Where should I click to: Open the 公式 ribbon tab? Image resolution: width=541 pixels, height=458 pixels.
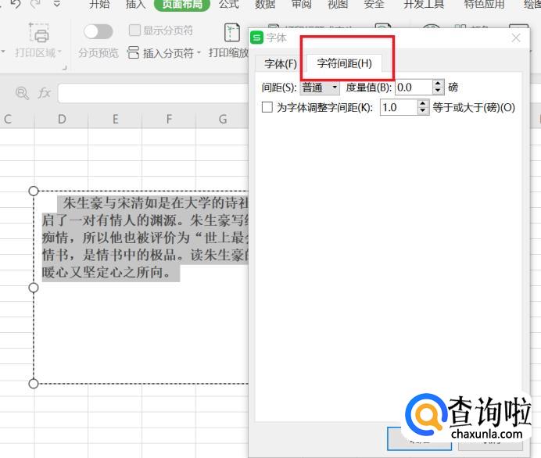coord(229,5)
